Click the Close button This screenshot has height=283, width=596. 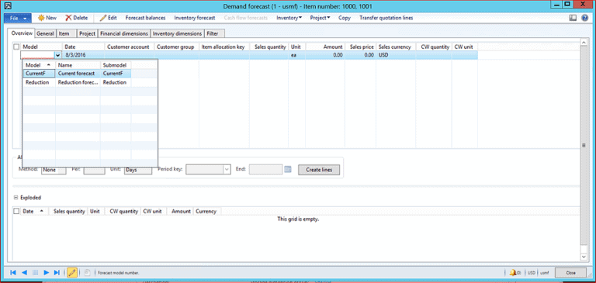click(x=570, y=273)
